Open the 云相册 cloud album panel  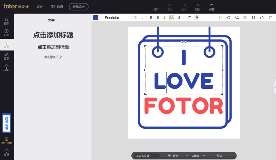6,68
